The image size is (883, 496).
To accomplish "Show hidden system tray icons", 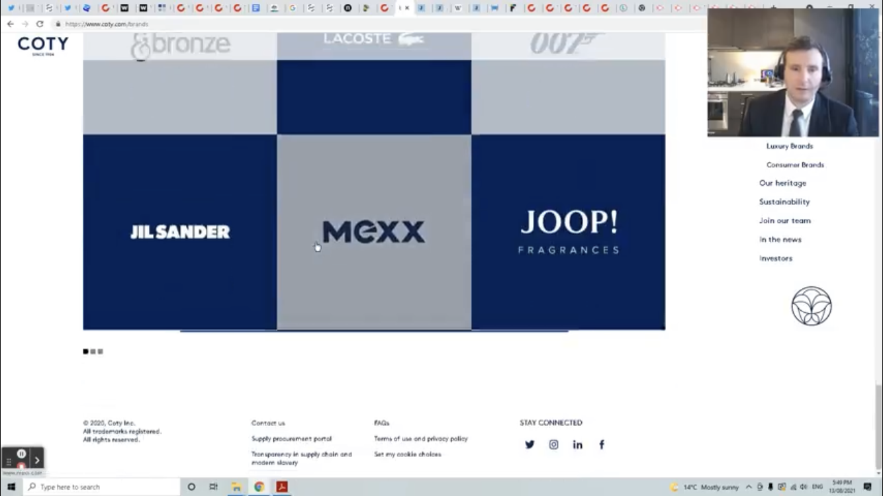I will pos(749,487).
